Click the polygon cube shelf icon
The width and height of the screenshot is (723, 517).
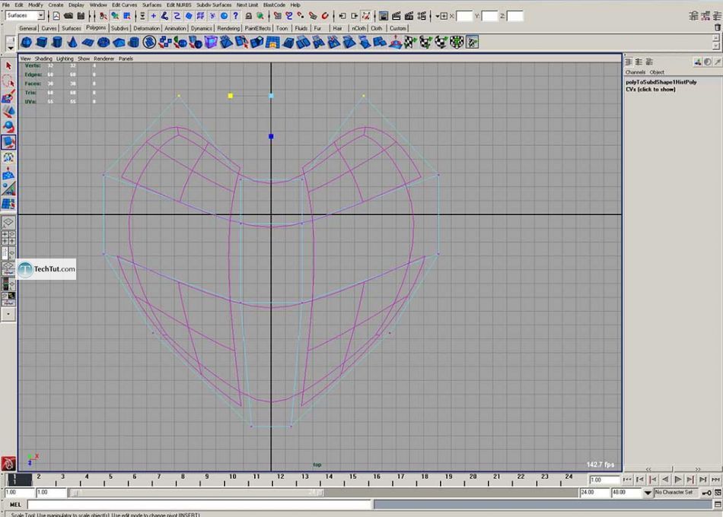pyautogui.click(x=42, y=43)
